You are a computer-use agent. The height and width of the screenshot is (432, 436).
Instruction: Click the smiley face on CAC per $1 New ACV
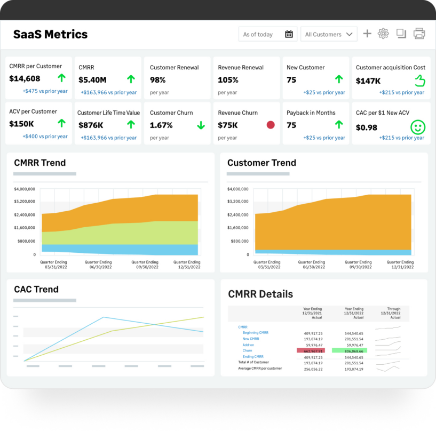tap(418, 127)
